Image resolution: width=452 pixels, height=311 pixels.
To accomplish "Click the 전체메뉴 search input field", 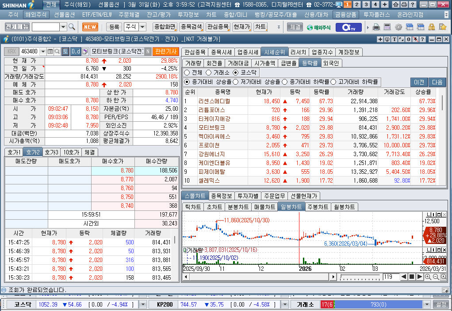I will point(46,27).
